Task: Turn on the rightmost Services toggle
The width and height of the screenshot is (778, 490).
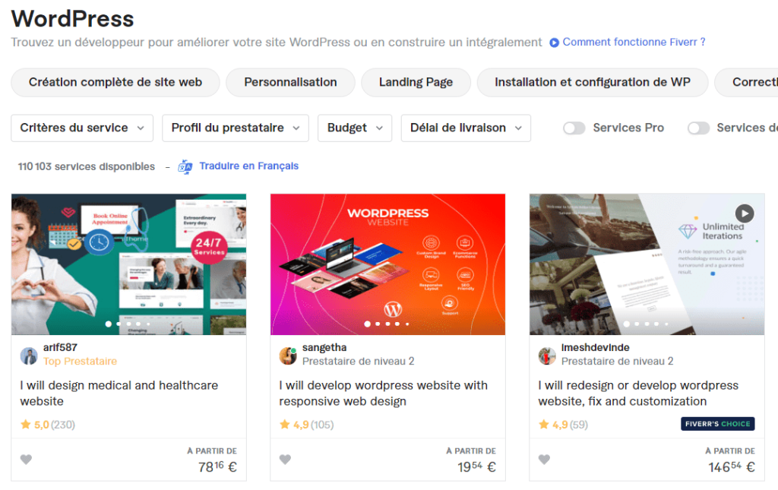Action: [x=698, y=128]
